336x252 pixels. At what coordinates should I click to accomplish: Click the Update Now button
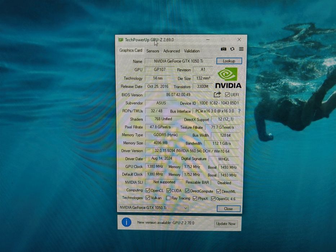[226, 224]
